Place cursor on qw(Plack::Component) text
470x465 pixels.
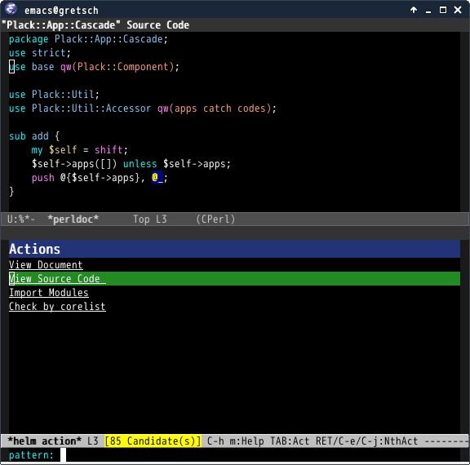[117, 67]
